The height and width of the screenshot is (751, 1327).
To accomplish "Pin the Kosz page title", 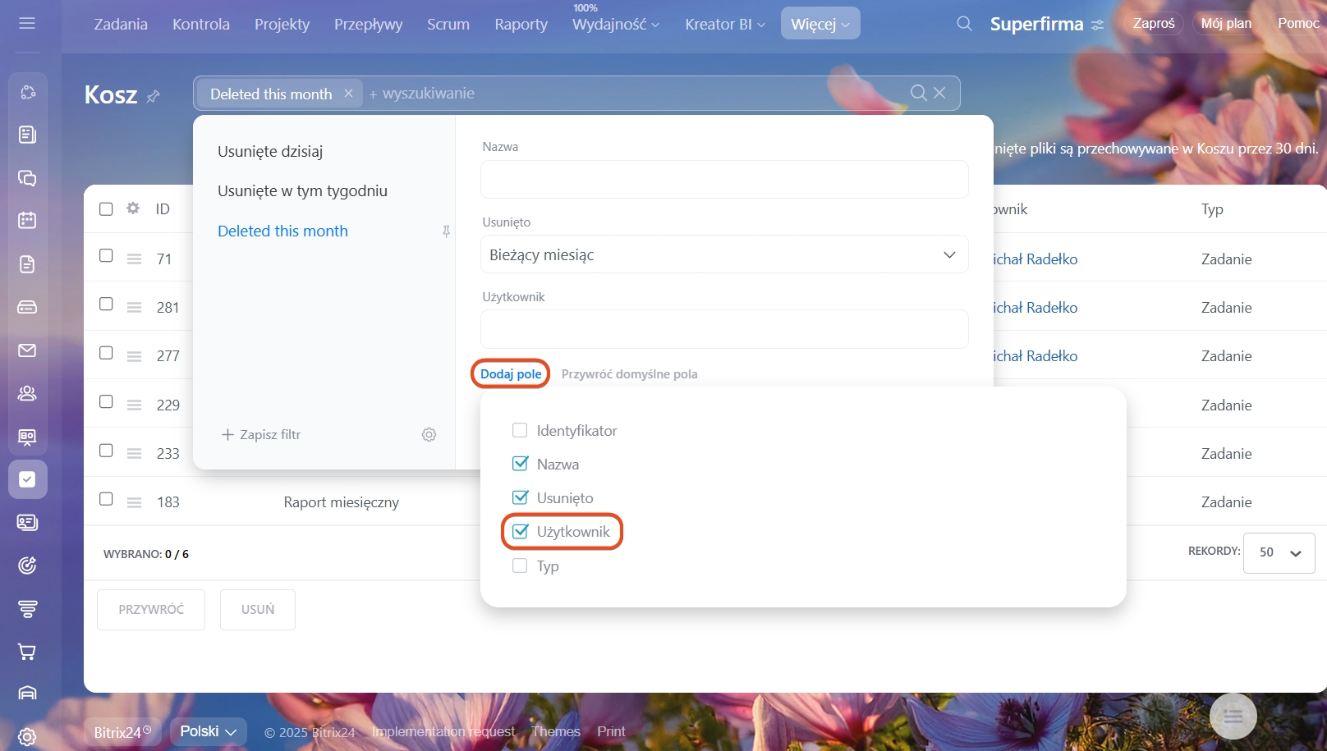I will [x=153, y=96].
